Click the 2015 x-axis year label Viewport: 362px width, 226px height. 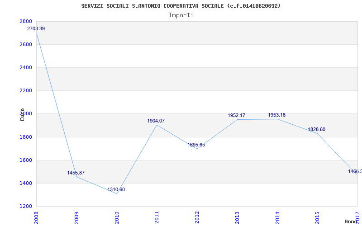(317, 217)
